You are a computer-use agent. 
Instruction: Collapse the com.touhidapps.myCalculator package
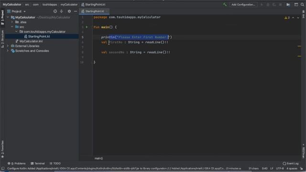pyautogui.click(x=16, y=32)
